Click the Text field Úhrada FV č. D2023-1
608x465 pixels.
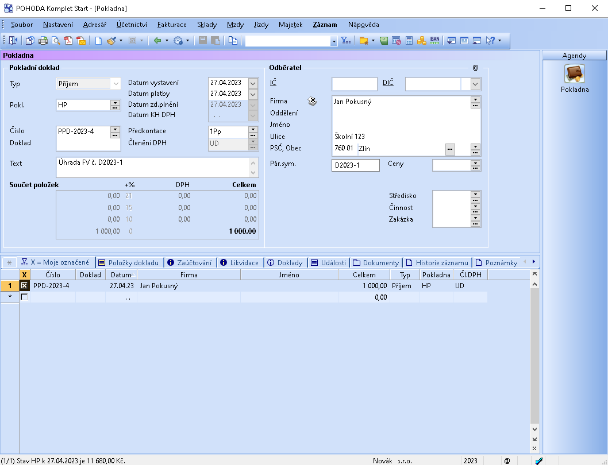click(x=157, y=168)
